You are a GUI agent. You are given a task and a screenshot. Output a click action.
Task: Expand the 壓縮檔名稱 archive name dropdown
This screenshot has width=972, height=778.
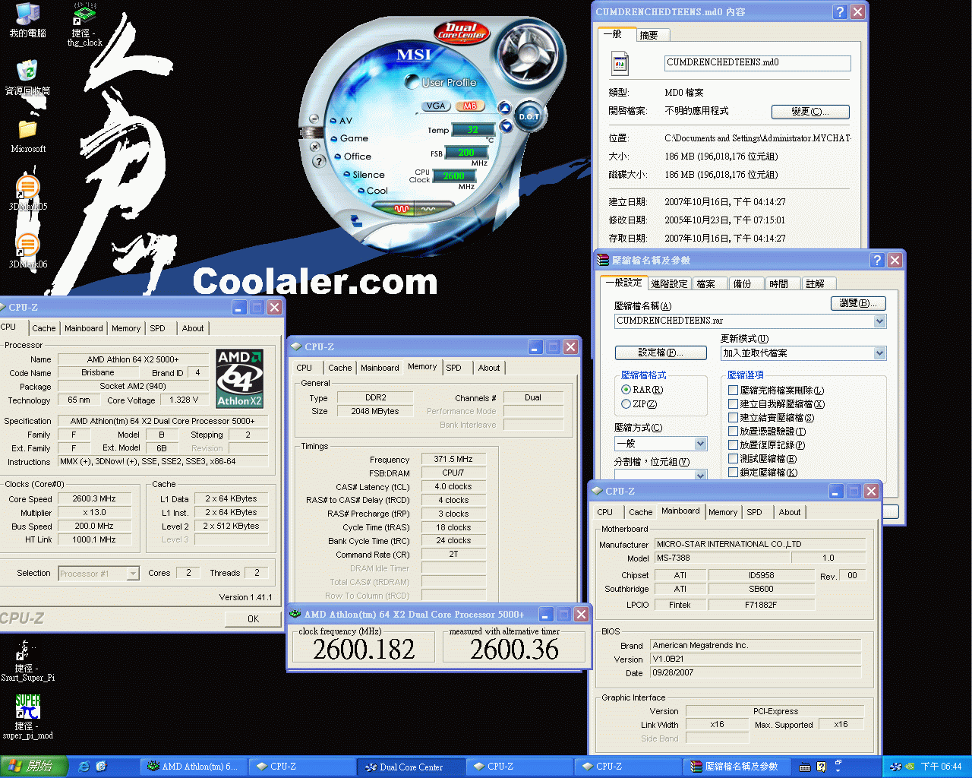coord(879,321)
